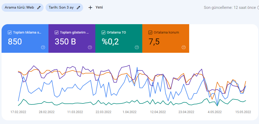Screen dimensions: 259x124
Task: Open the Arama türü: Web filter chip
Action: [x=22, y=8]
